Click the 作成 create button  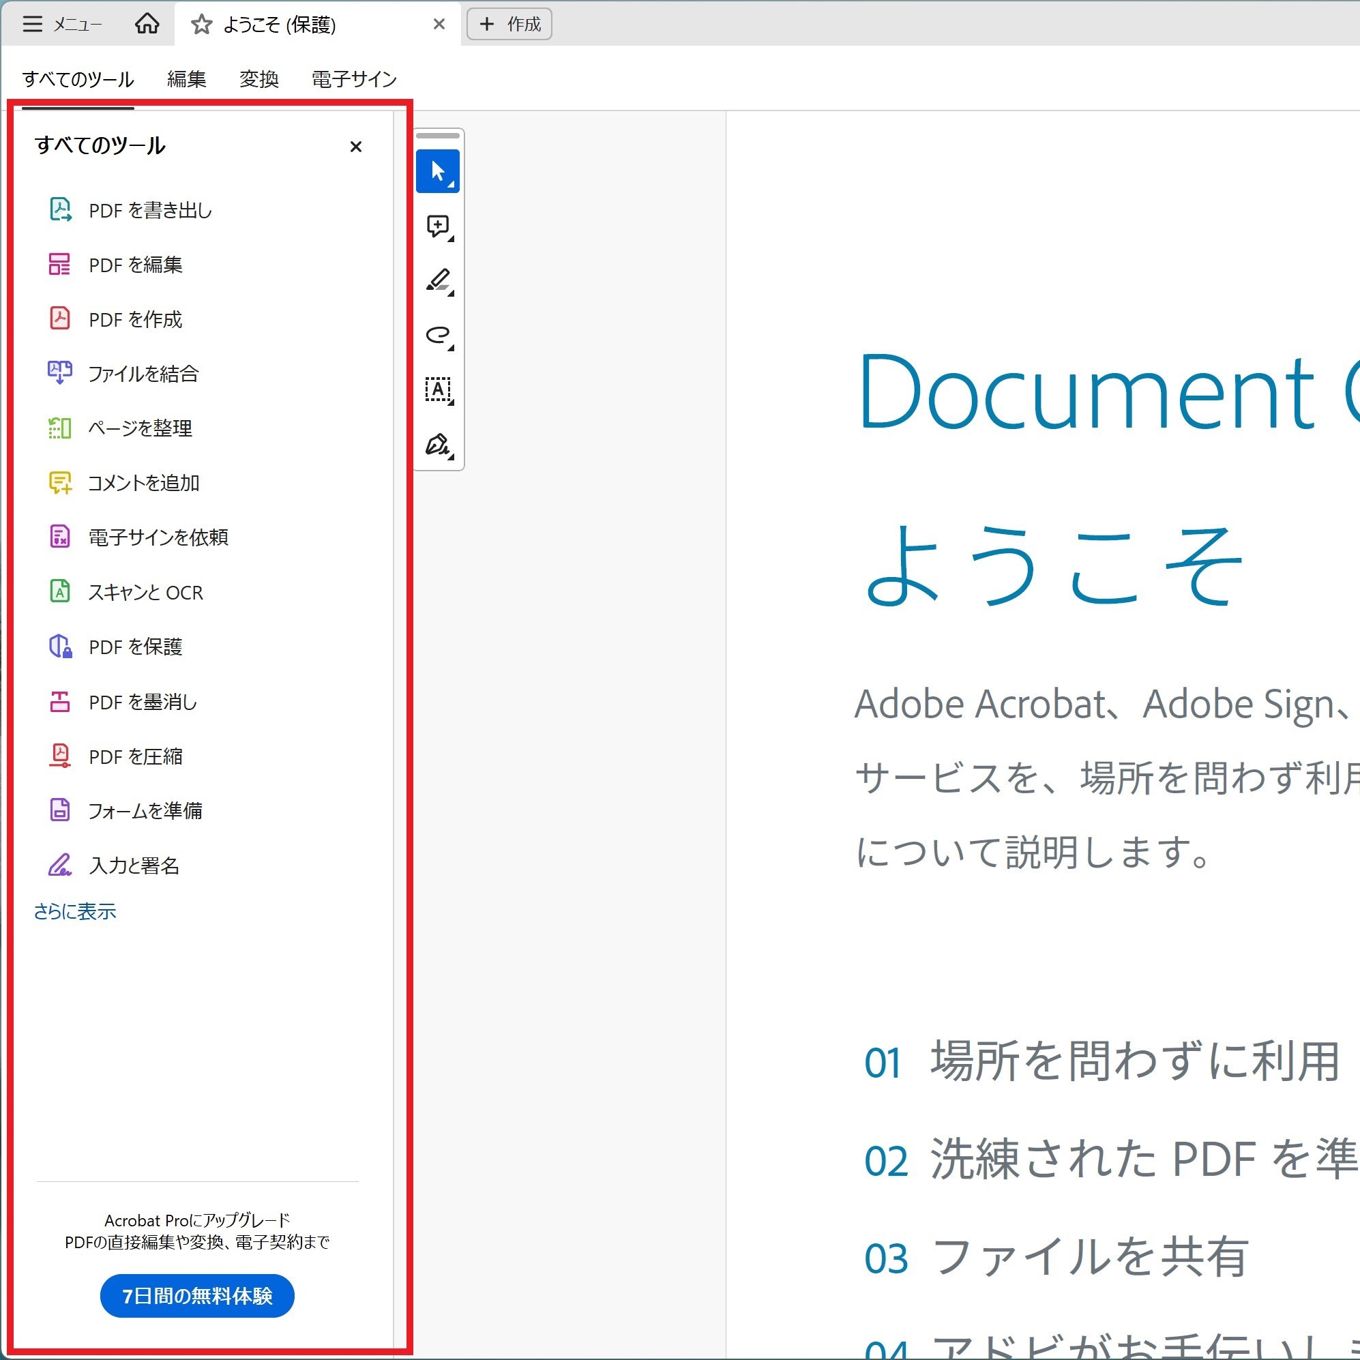509,24
